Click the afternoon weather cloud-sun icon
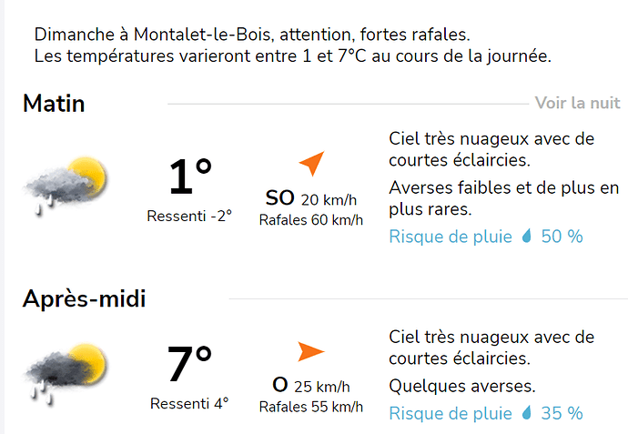This screenshot has width=628, height=434. (x=66, y=373)
